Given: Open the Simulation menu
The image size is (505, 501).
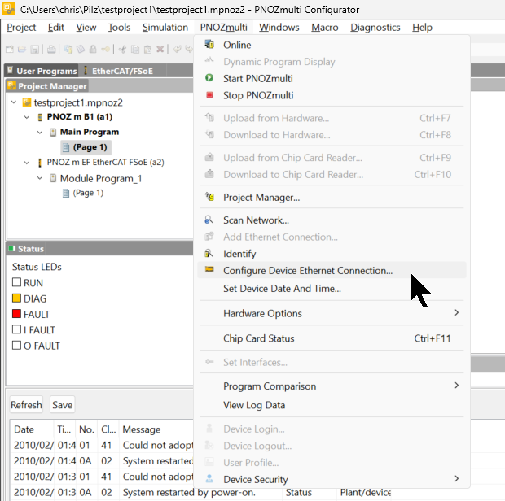Looking at the screenshot, I should pyautogui.click(x=165, y=28).
